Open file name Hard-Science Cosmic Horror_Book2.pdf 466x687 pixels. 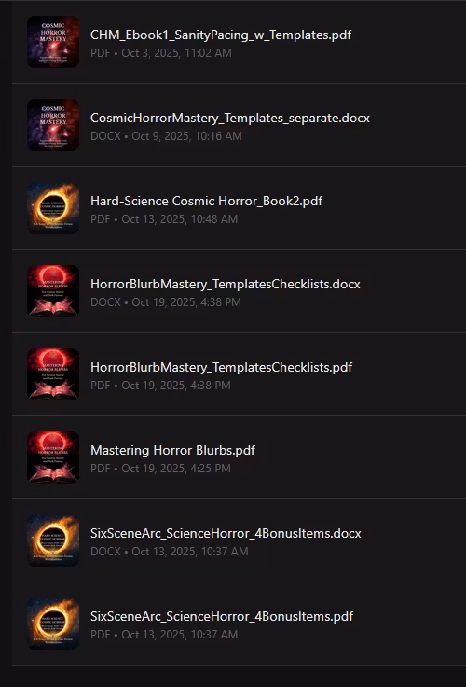pyautogui.click(x=206, y=201)
